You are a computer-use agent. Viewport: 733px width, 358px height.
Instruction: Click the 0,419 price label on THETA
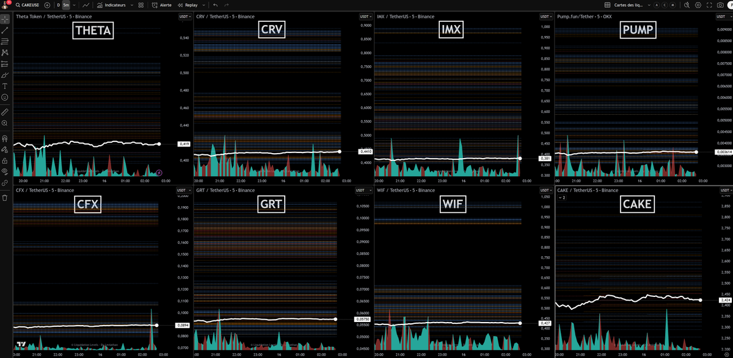point(184,144)
